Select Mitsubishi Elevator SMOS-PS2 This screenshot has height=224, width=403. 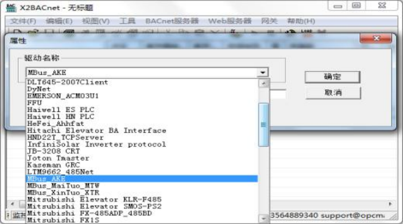[142, 207]
